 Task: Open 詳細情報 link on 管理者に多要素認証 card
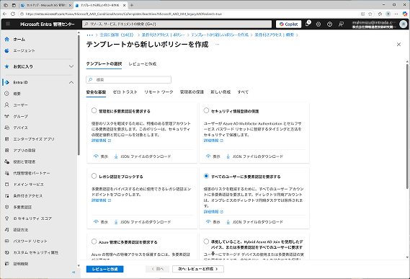[x=101, y=141]
